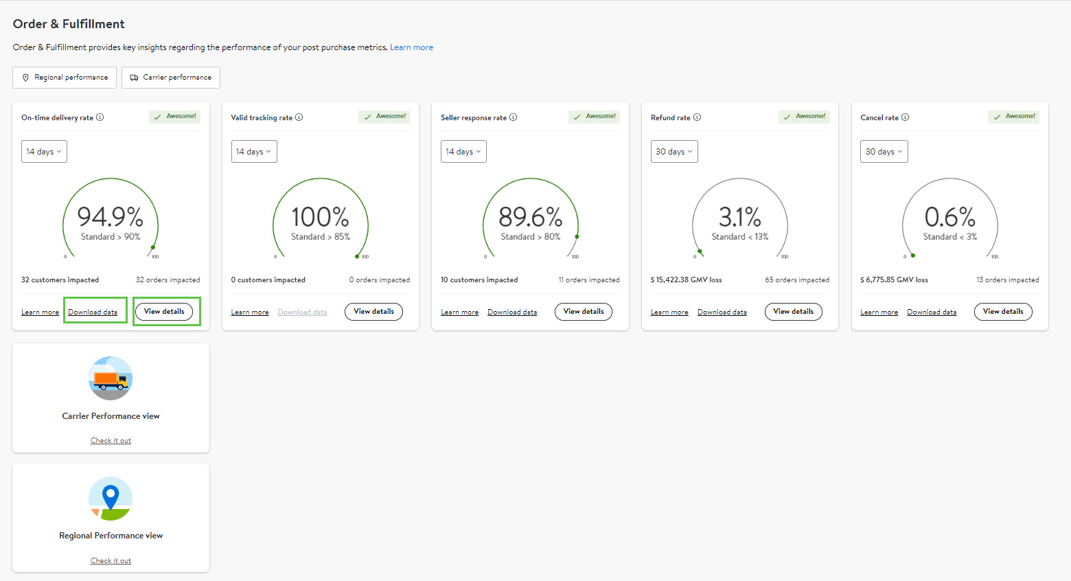Click View details on Cancel rate card
This screenshot has height=581, width=1071.
[x=1003, y=312]
